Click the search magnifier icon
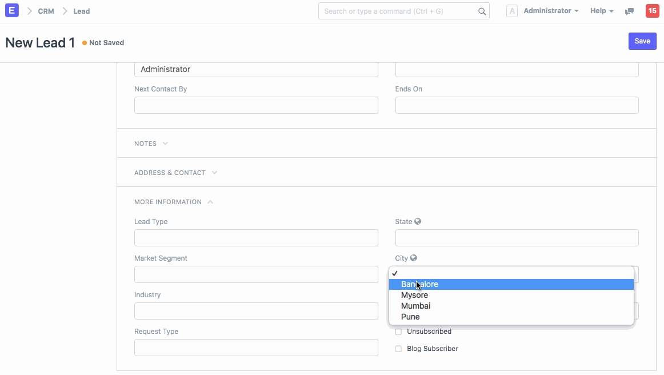 pyautogui.click(x=482, y=11)
